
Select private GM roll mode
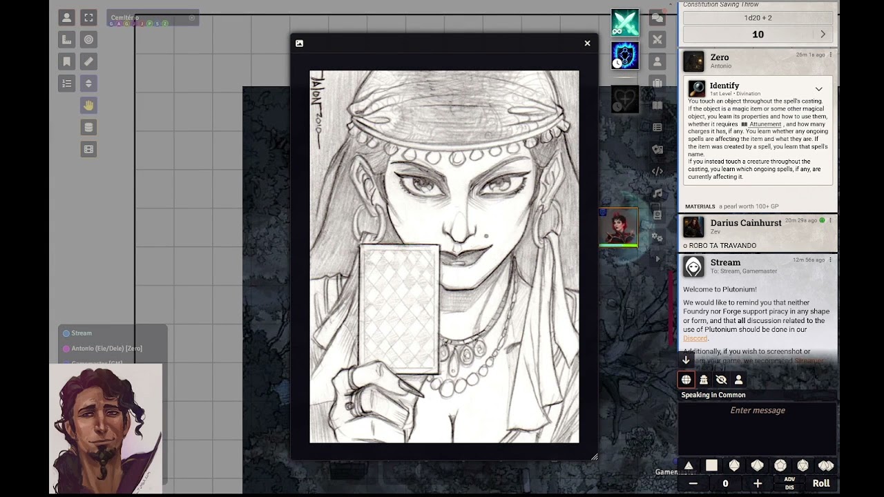[704, 380]
